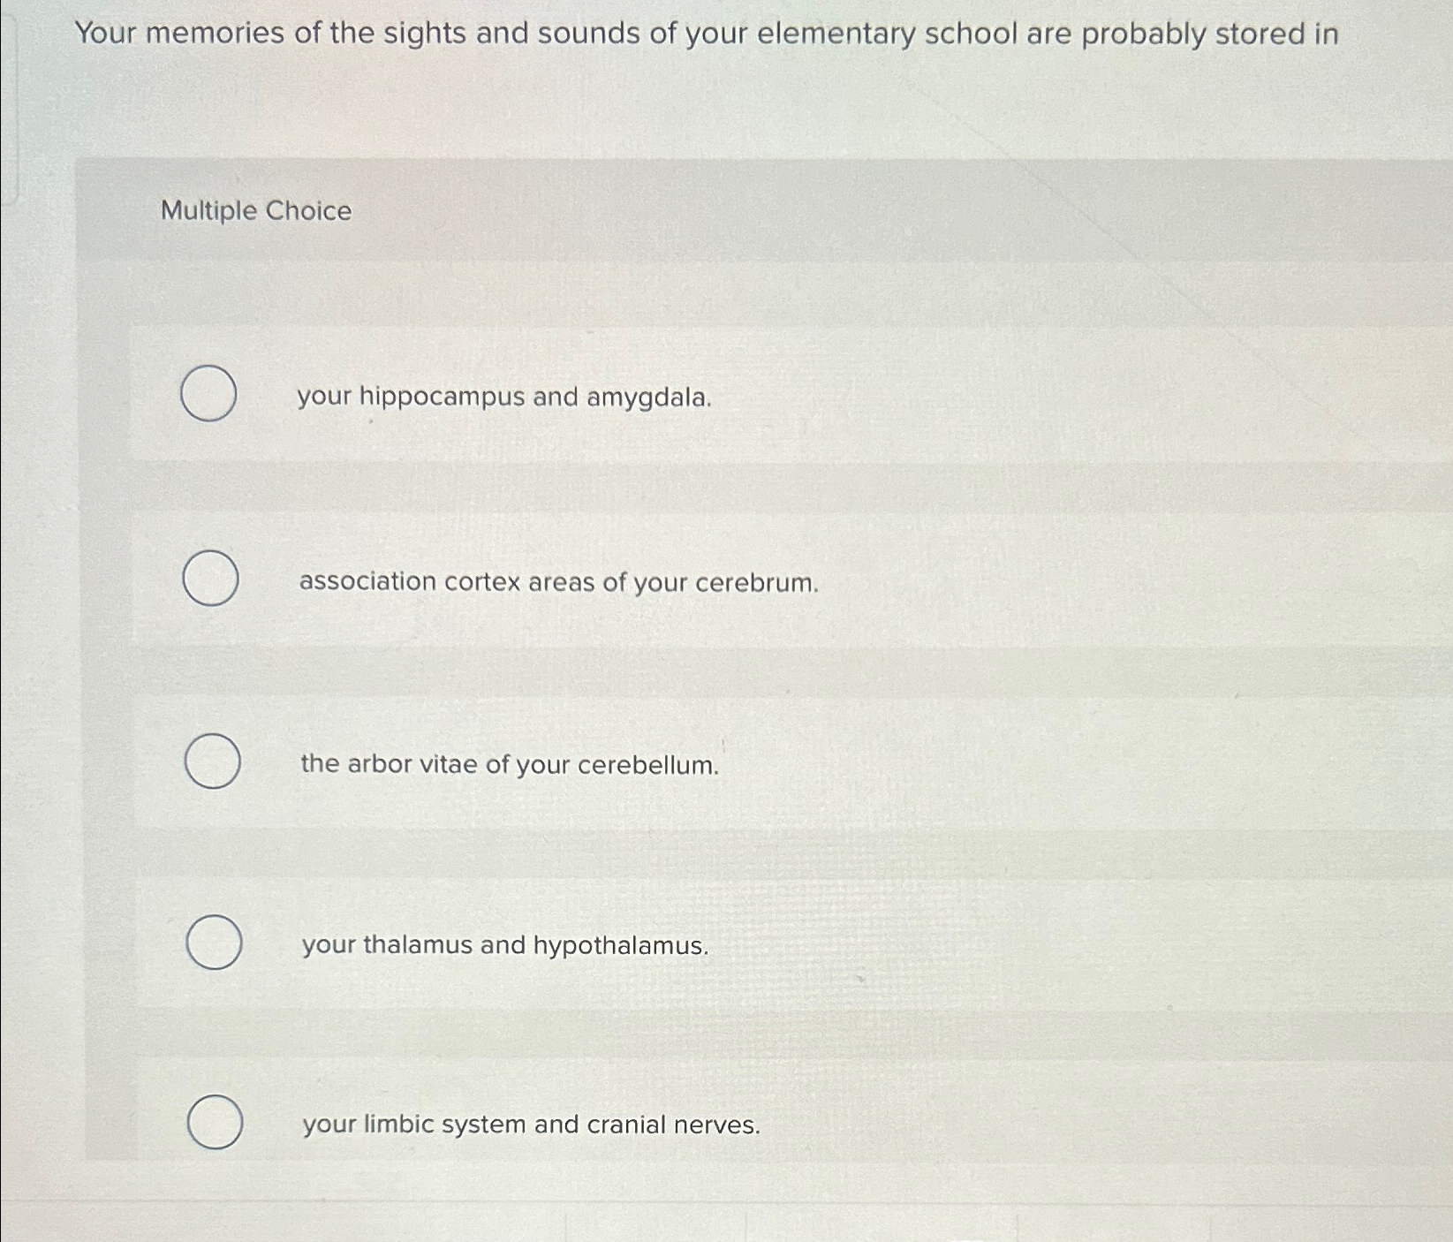Choose the association cortex areas radio button
Viewport: 1453px width, 1242px height.
click(210, 578)
